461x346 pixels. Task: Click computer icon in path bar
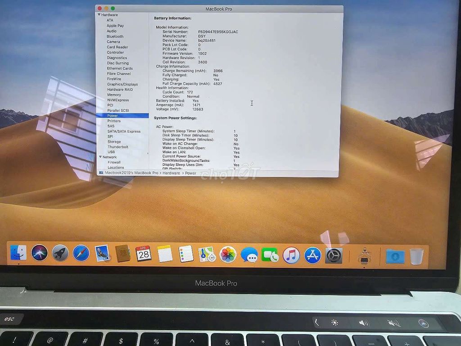pos(101,173)
